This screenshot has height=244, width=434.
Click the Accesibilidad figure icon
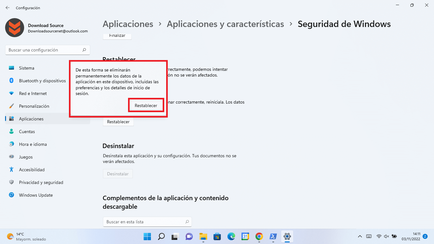click(11, 170)
